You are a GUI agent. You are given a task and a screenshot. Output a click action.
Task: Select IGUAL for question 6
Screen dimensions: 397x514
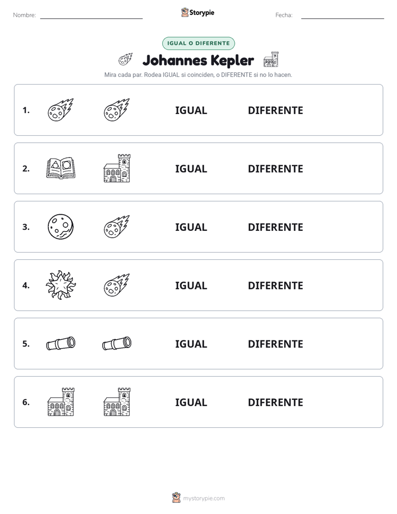tap(191, 402)
